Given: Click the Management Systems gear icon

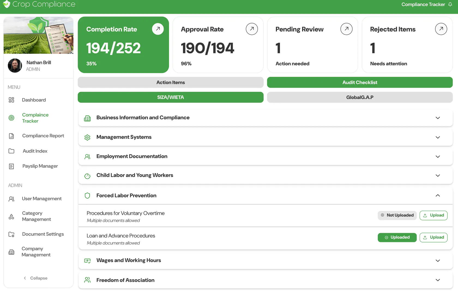Looking at the screenshot, I should click(x=87, y=138).
